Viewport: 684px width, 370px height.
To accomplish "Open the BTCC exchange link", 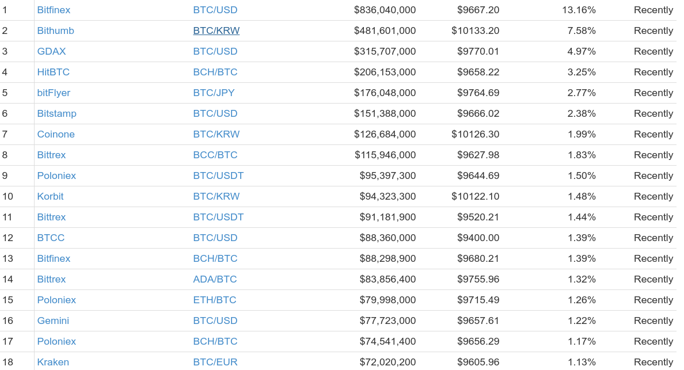I will tap(51, 238).
